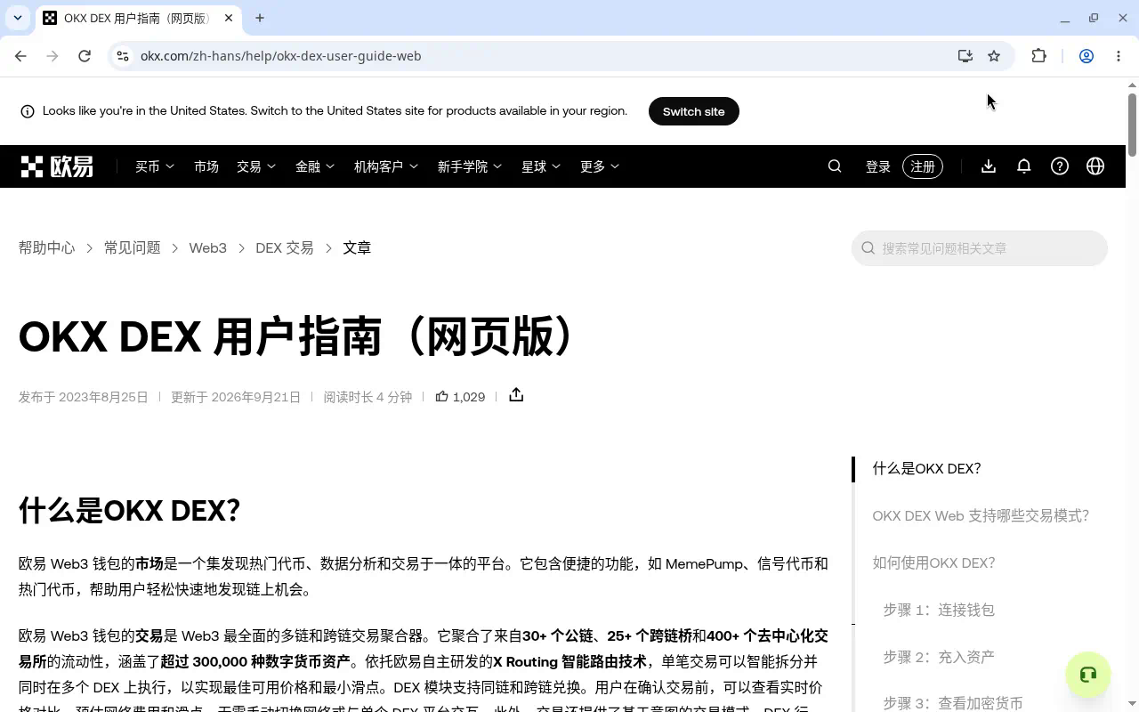Click the OKX 欧易 logo
This screenshot has width=1139, height=712.
[57, 166]
